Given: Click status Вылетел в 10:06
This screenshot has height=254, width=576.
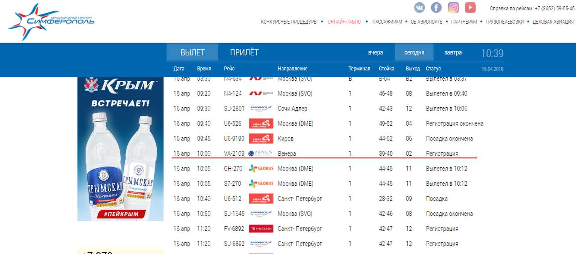Looking at the screenshot, I should pyautogui.click(x=447, y=109).
